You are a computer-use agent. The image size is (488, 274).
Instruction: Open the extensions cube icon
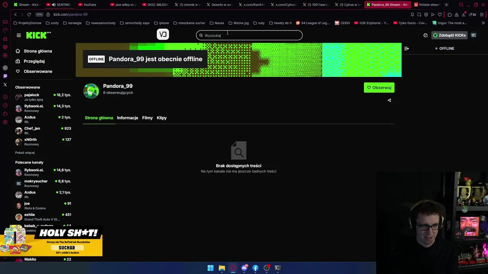[x=449, y=14]
